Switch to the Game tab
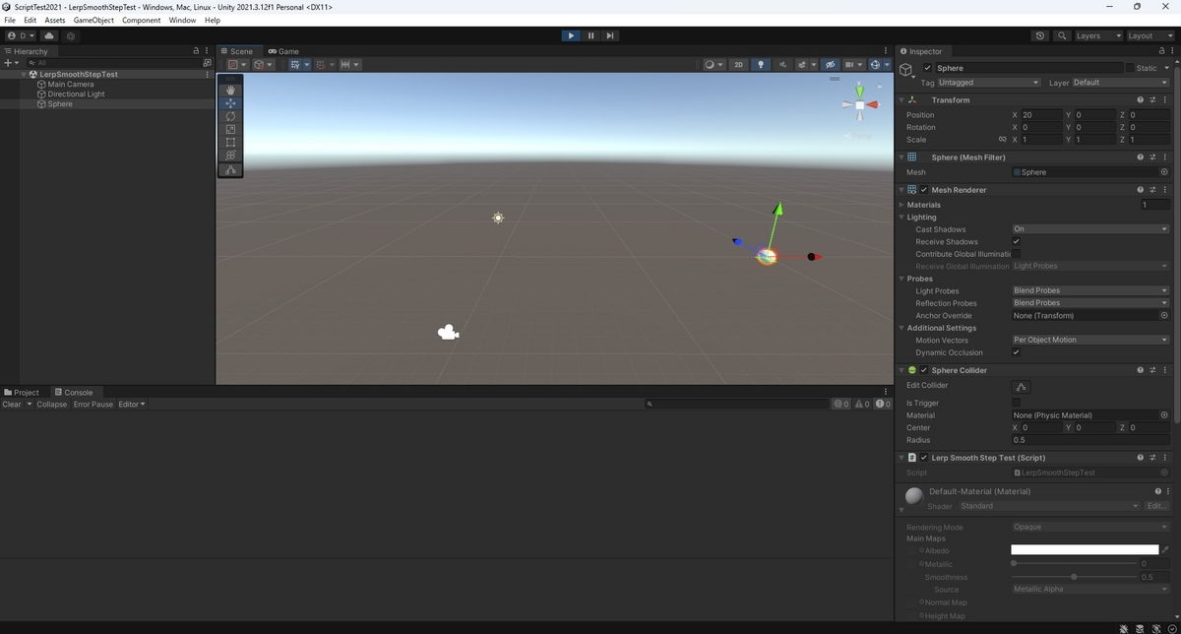1181x634 pixels. (285, 51)
